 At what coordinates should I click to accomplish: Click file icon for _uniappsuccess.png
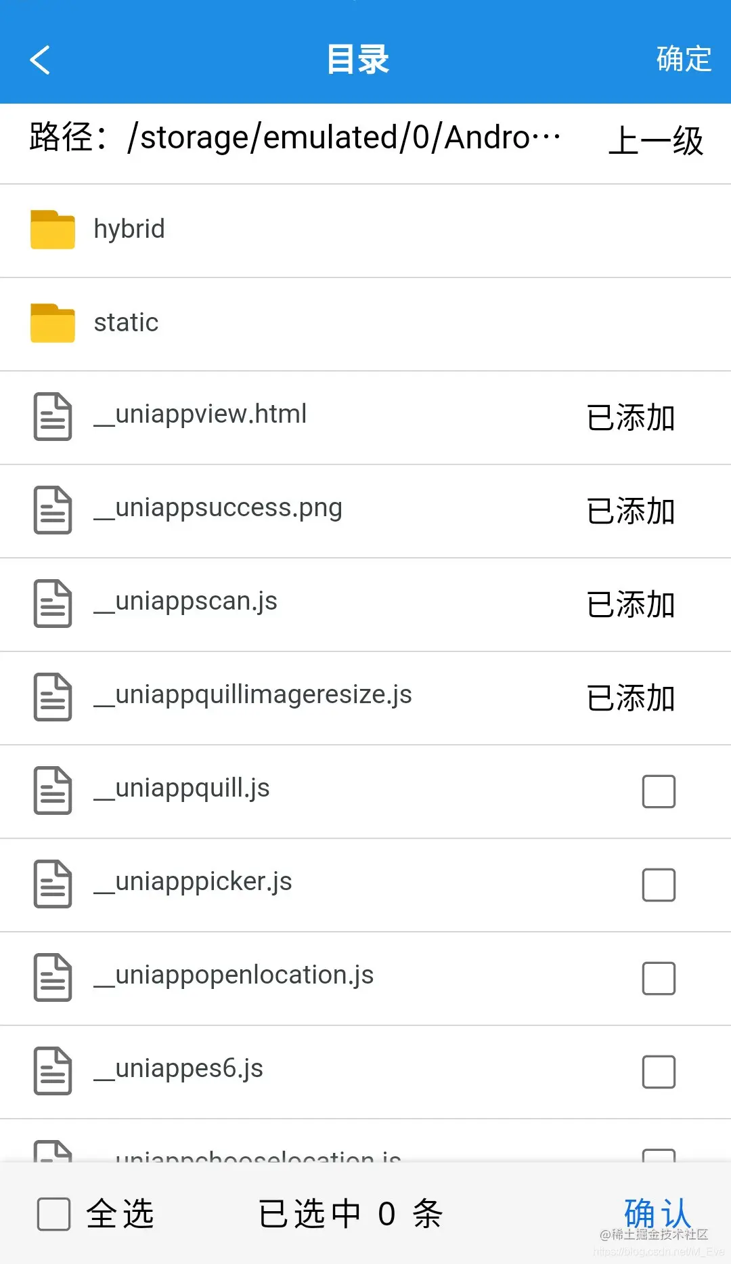point(53,510)
